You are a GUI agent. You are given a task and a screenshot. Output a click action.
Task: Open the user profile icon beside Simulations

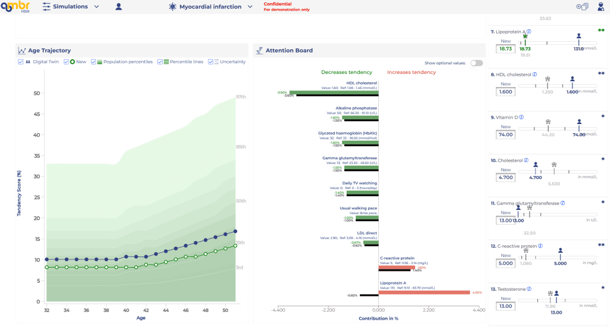coord(119,7)
